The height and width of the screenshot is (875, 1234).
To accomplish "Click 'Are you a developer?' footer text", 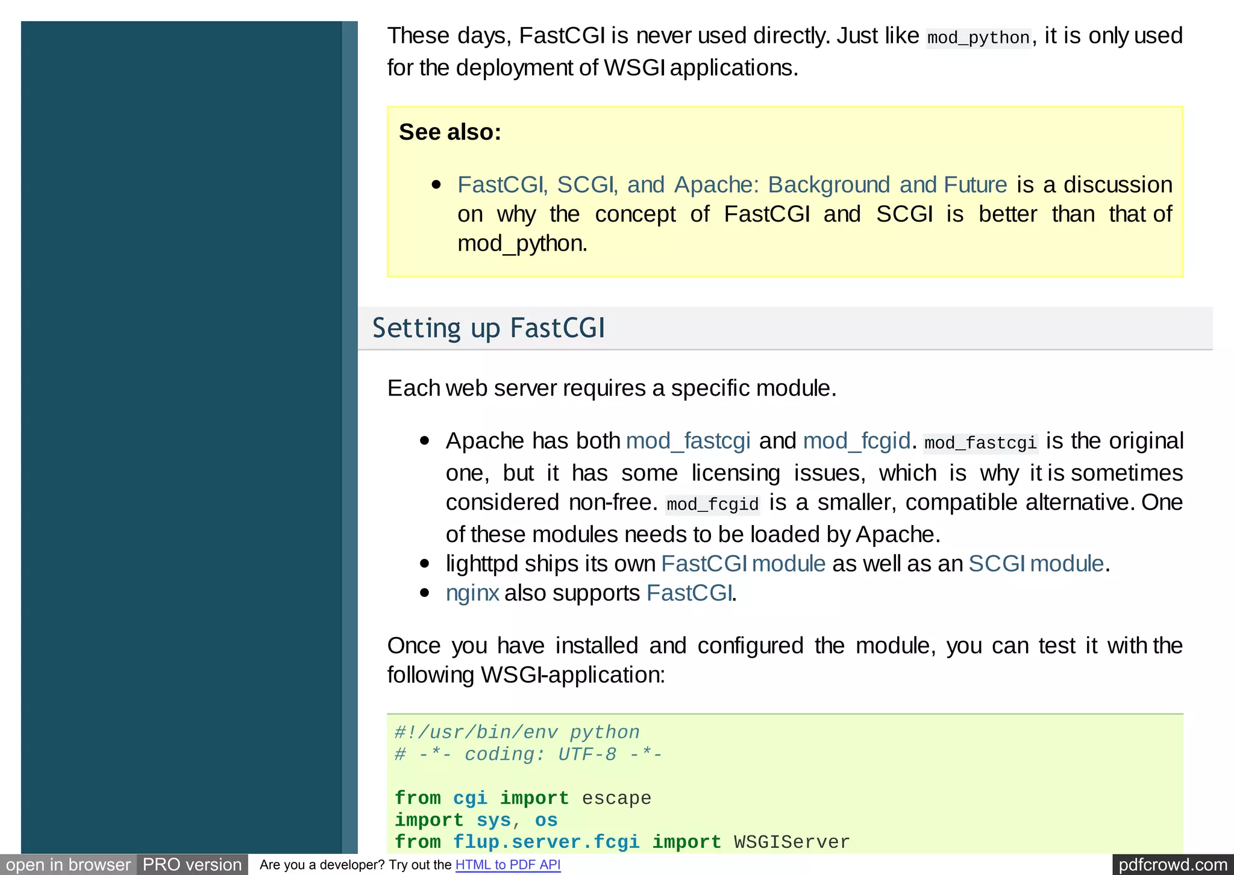I will tap(322, 865).
